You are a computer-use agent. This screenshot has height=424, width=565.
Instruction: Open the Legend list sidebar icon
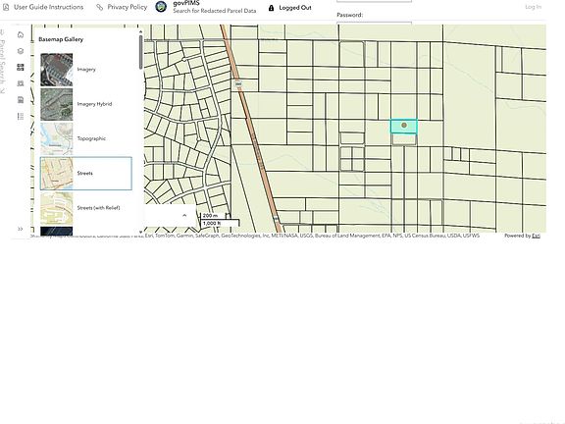pyautogui.click(x=21, y=116)
